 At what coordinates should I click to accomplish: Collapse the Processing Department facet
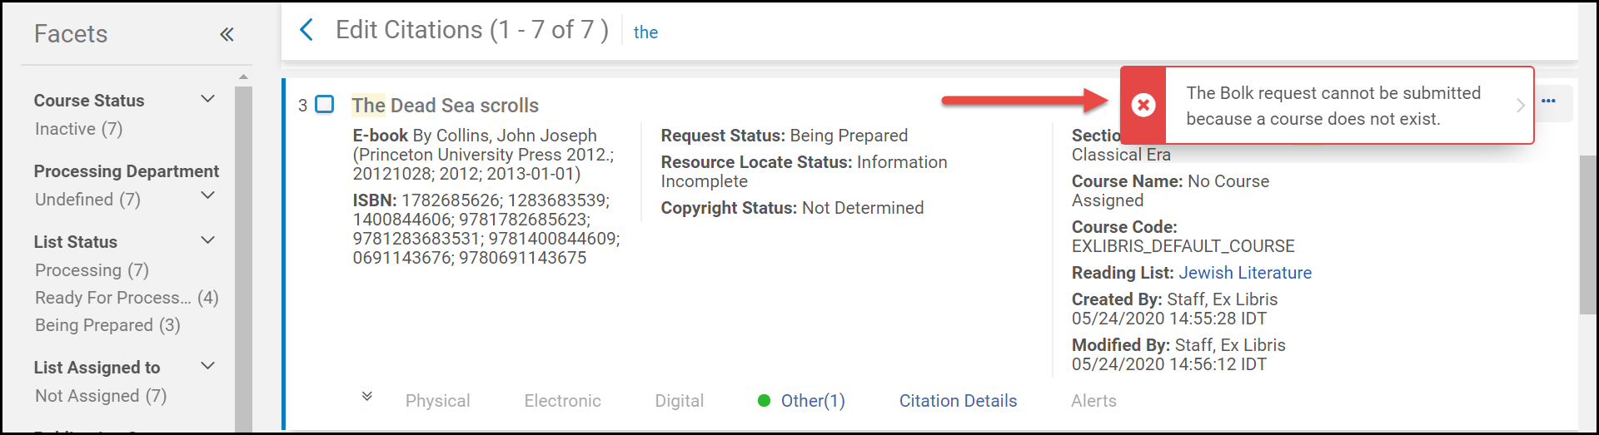coord(208,195)
